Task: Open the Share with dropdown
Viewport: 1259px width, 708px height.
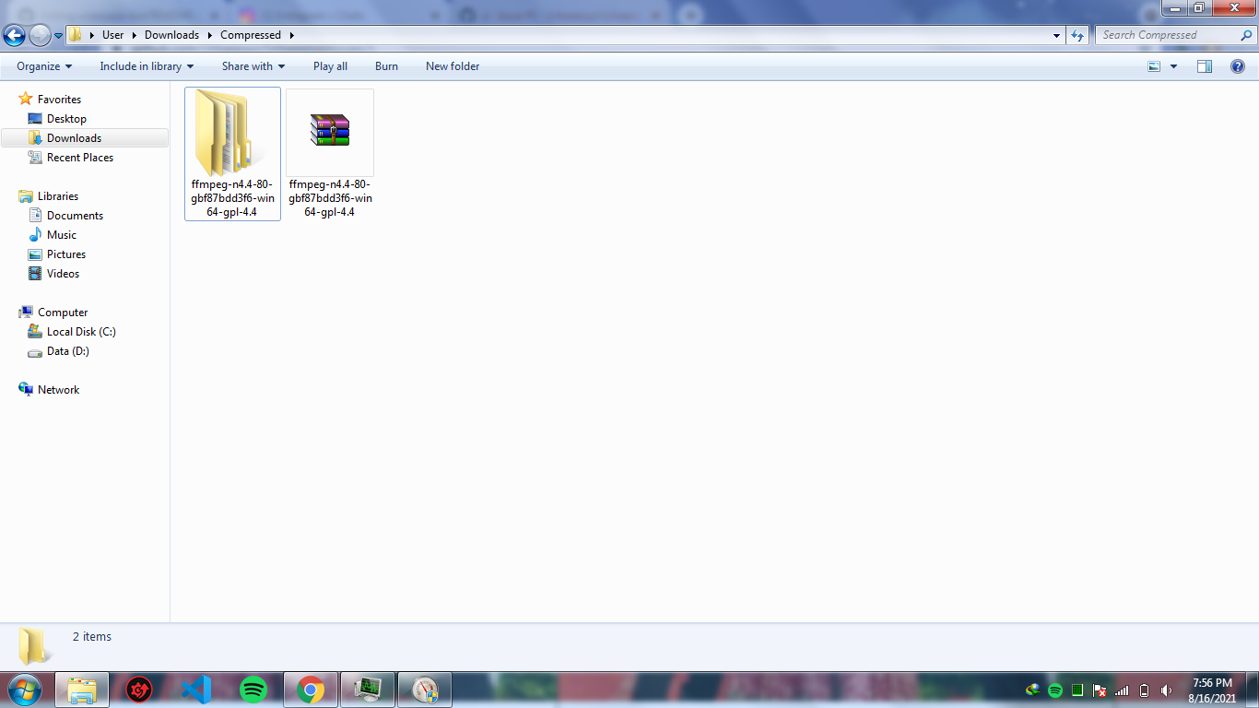Action: click(x=253, y=66)
